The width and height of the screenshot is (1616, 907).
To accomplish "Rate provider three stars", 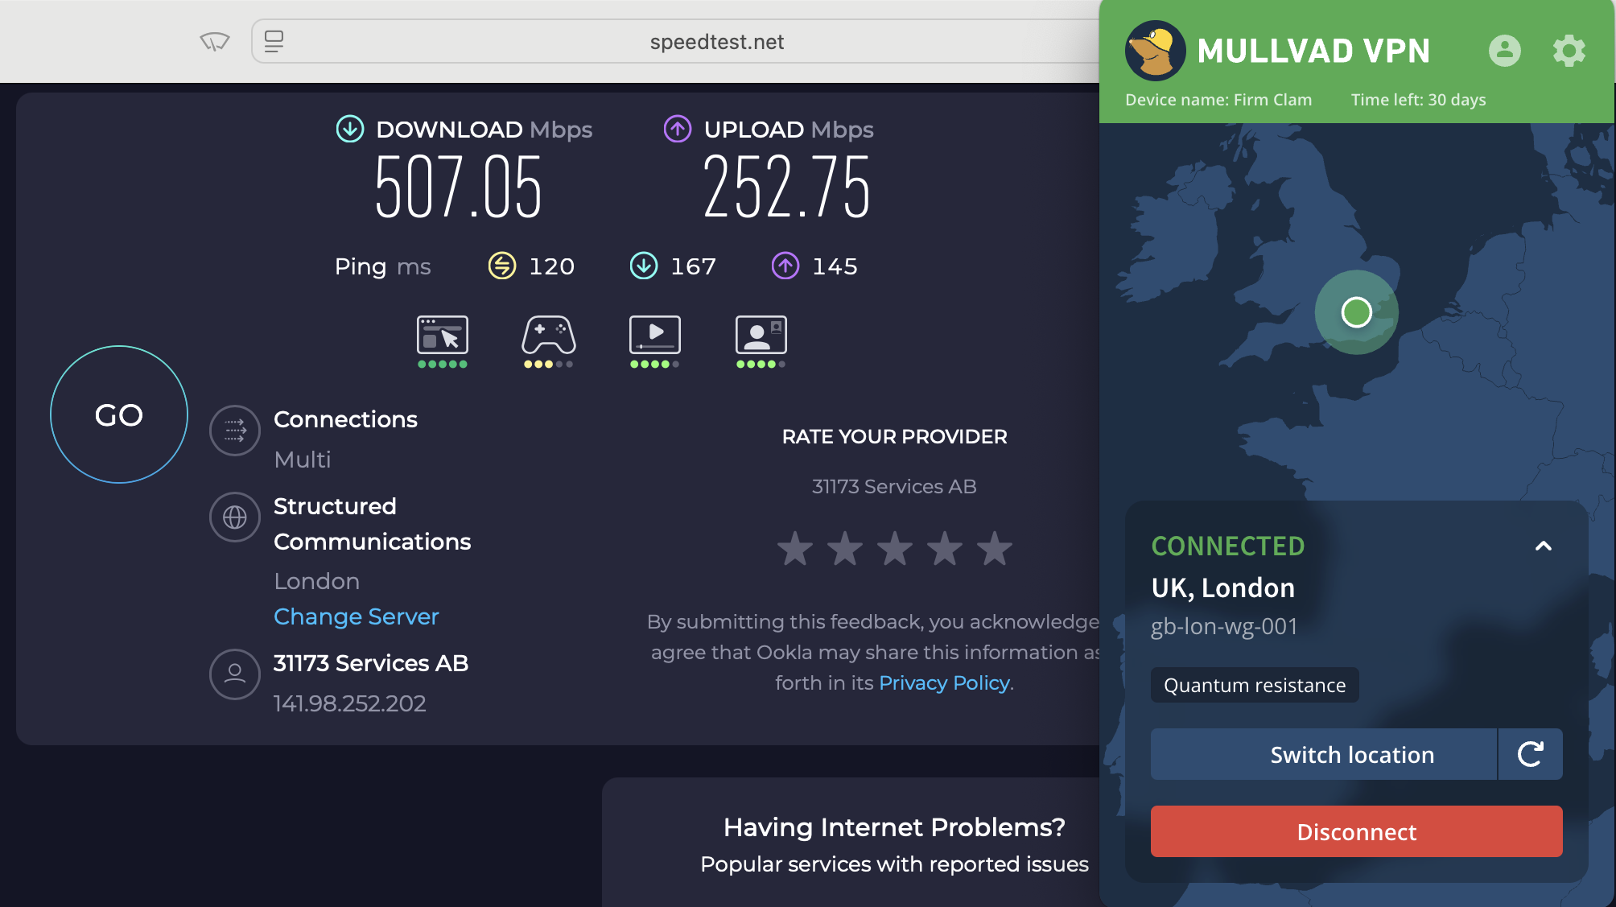I will [x=895, y=548].
